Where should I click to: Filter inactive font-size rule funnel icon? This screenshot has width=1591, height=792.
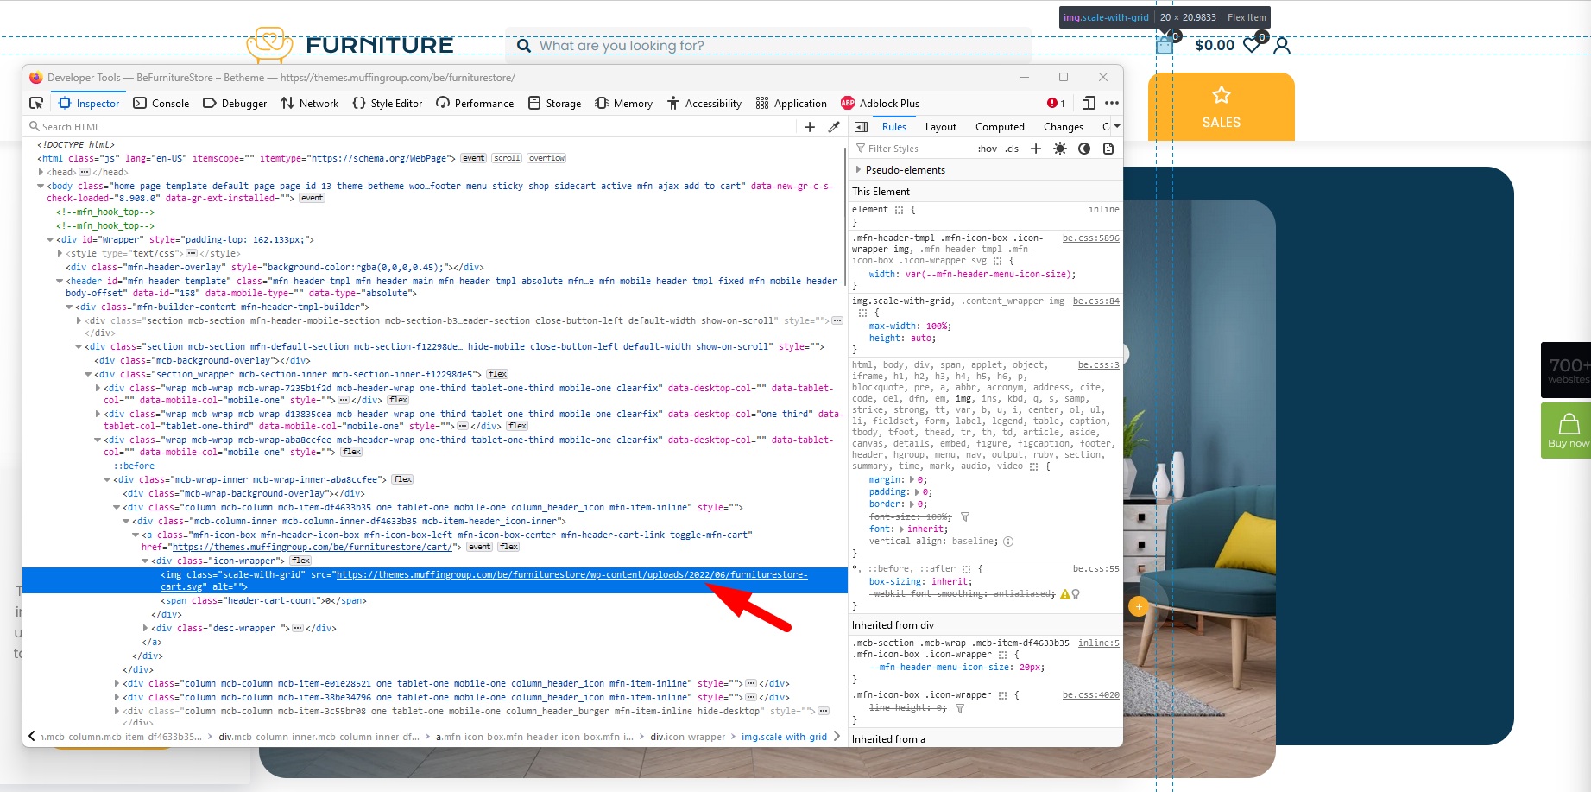965,517
